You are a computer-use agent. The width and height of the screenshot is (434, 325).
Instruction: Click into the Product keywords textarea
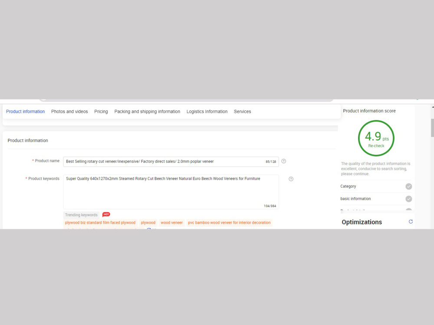pos(171,192)
